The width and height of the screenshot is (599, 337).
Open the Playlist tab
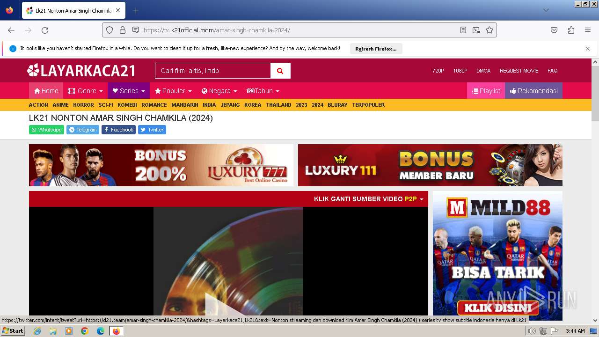click(486, 91)
